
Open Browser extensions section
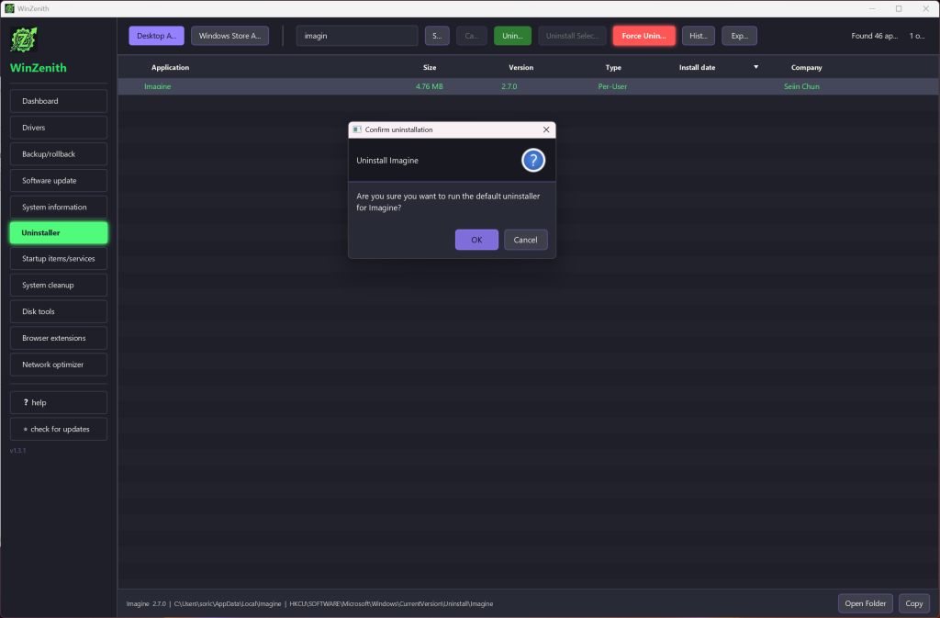tap(59, 338)
